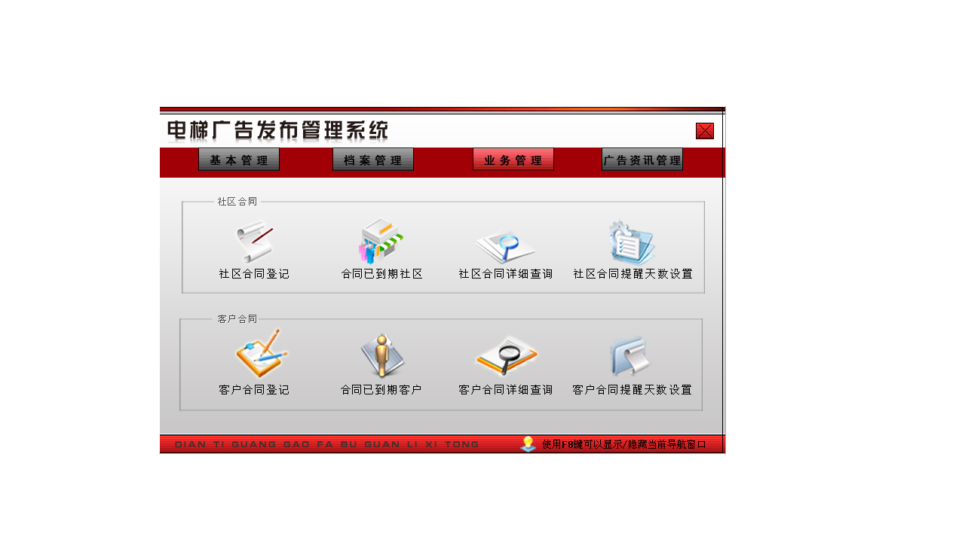Close the 电梯广告发布管理系统 window

point(703,129)
